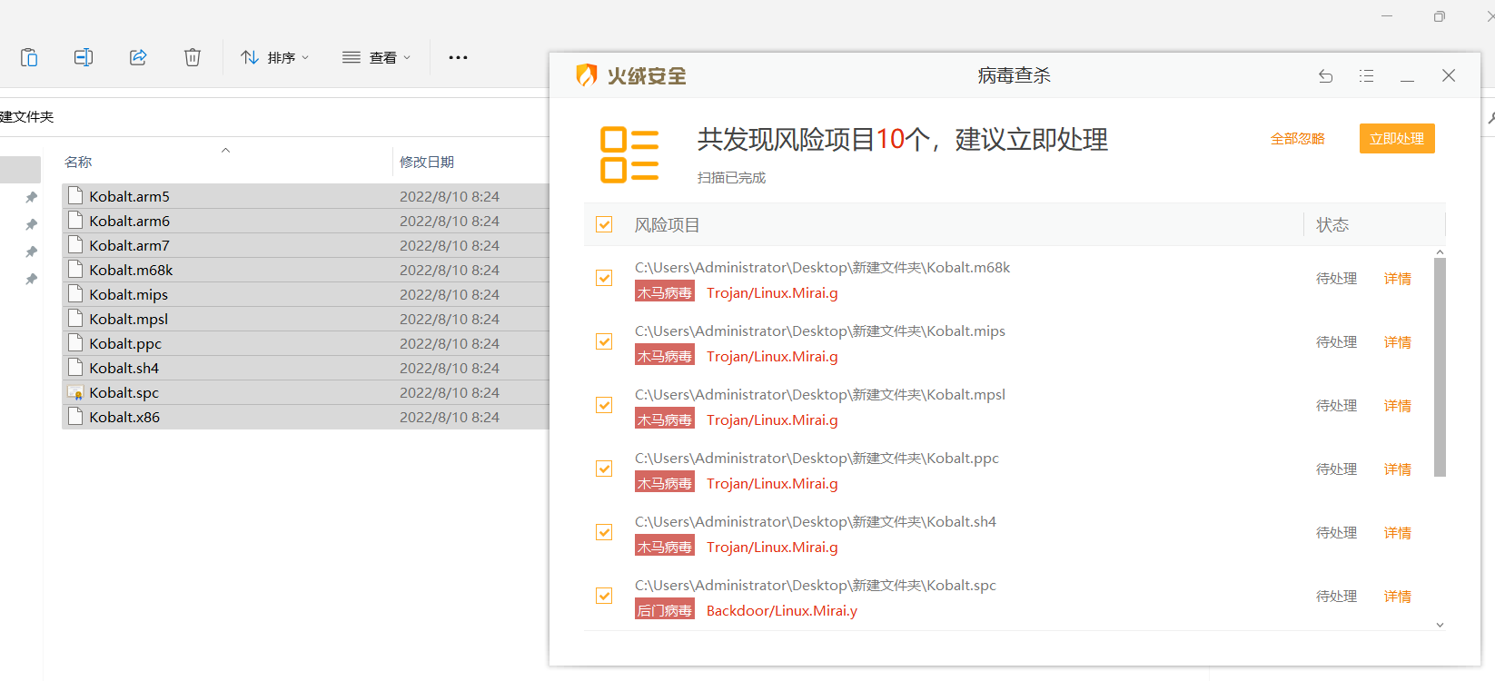1495x681 pixels.
Task: Open 详情 for Kobalt.ppc
Action: coord(1397,469)
